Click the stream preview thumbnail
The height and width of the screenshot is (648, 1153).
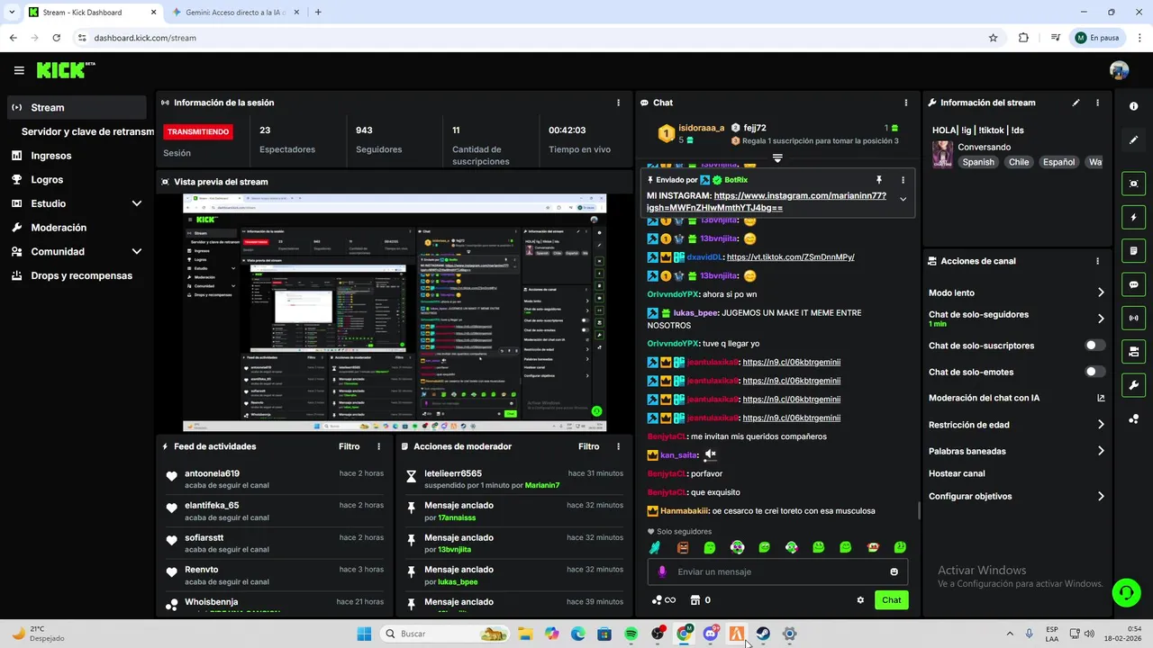click(395, 312)
